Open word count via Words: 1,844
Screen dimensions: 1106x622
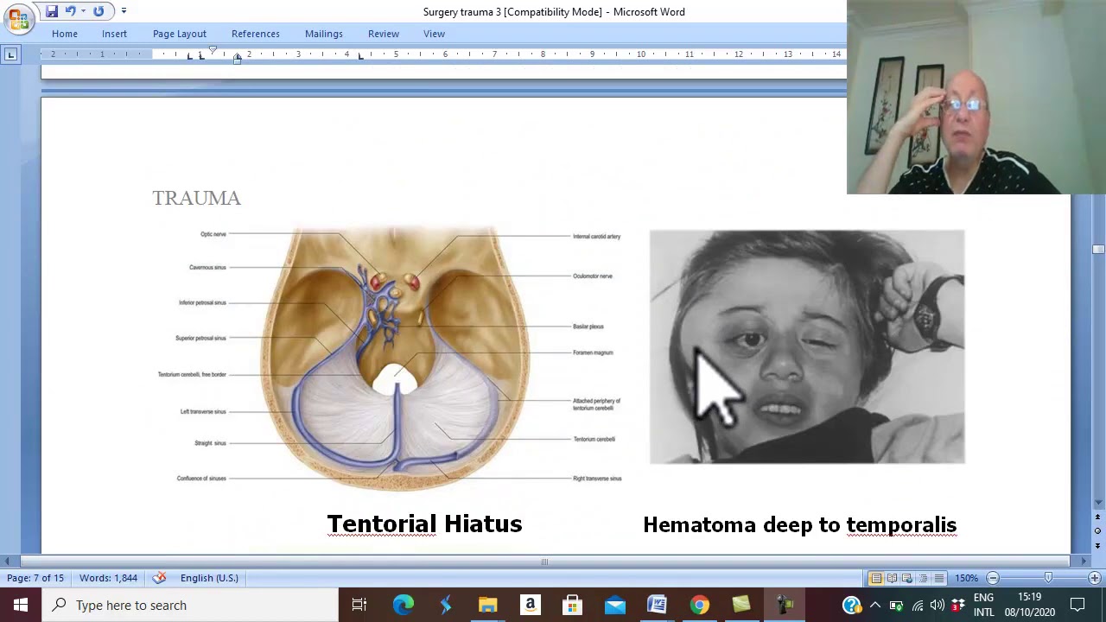(x=108, y=578)
